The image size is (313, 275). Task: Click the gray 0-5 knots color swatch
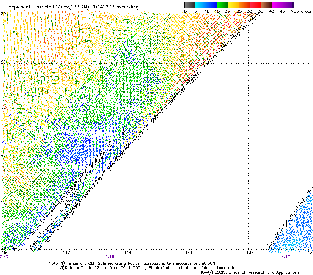click(189, 5)
